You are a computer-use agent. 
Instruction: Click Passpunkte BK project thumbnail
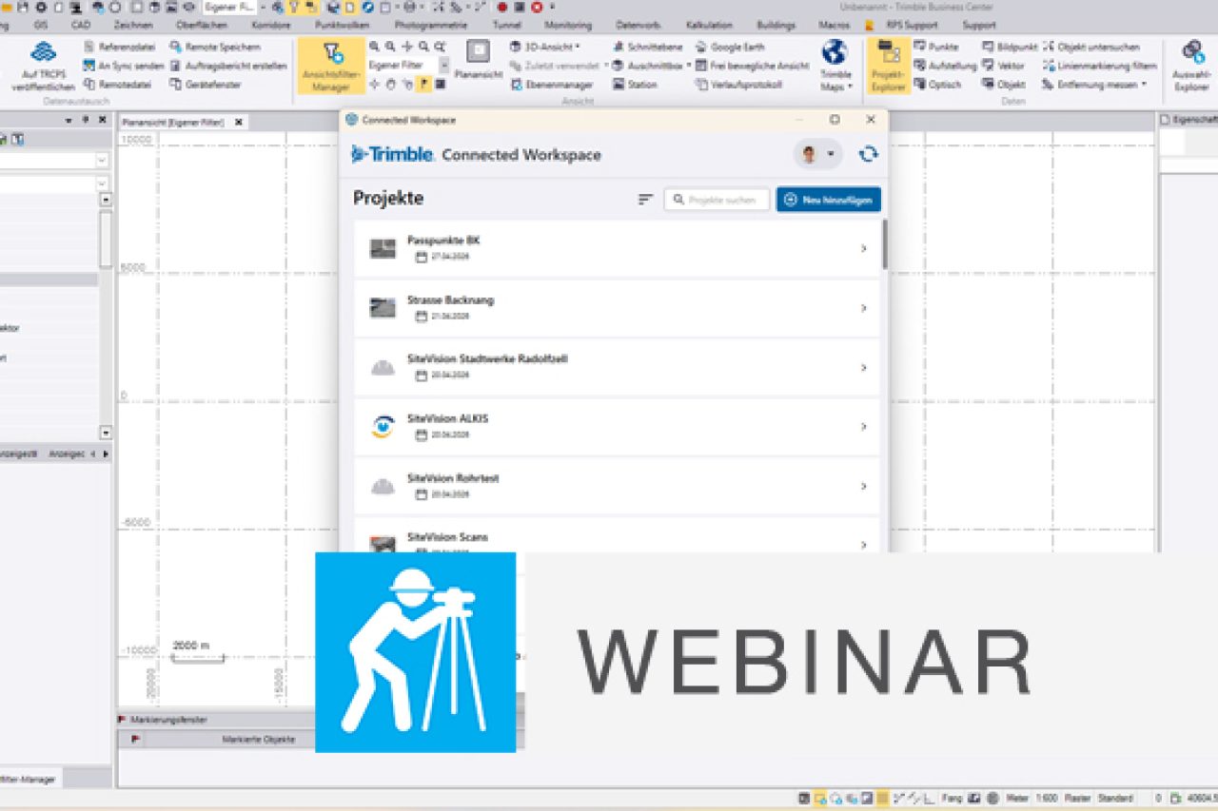[x=383, y=249]
